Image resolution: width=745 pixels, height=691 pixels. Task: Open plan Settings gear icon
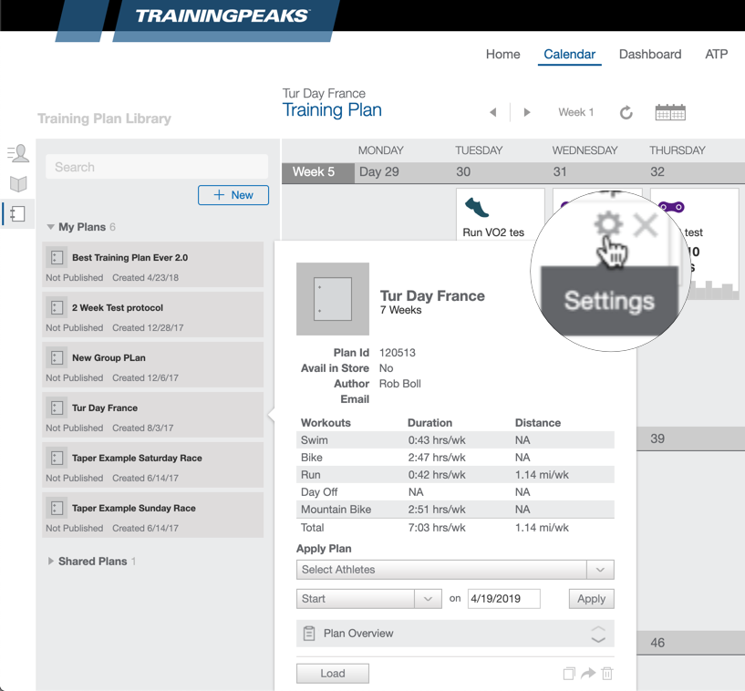click(x=608, y=223)
